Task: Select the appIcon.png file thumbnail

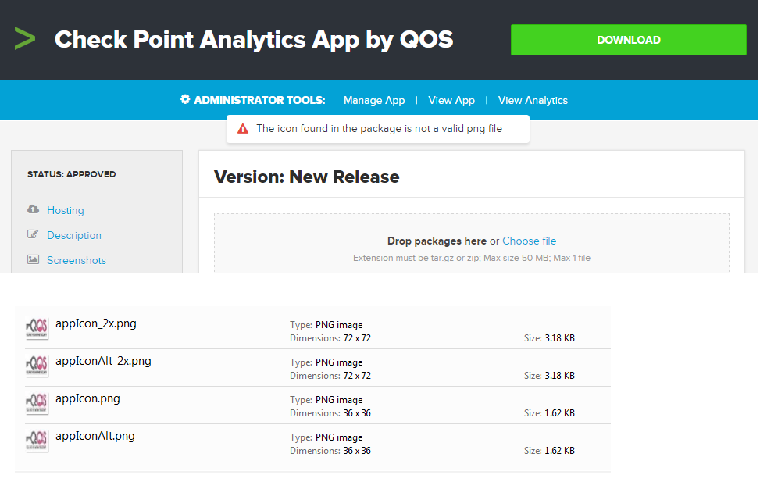Action: (x=37, y=404)
